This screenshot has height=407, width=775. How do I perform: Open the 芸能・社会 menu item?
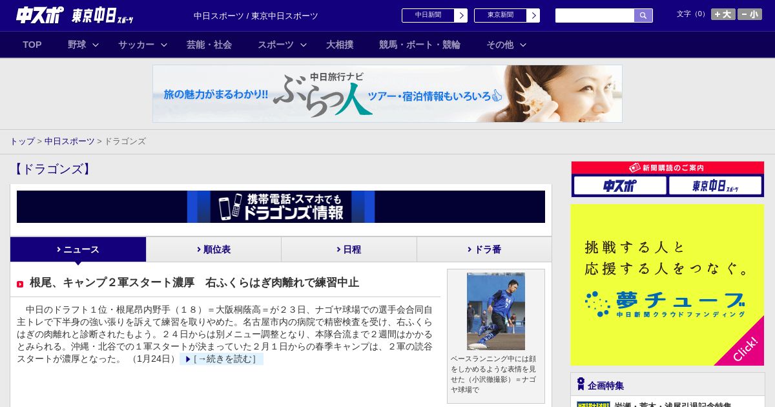209,45
